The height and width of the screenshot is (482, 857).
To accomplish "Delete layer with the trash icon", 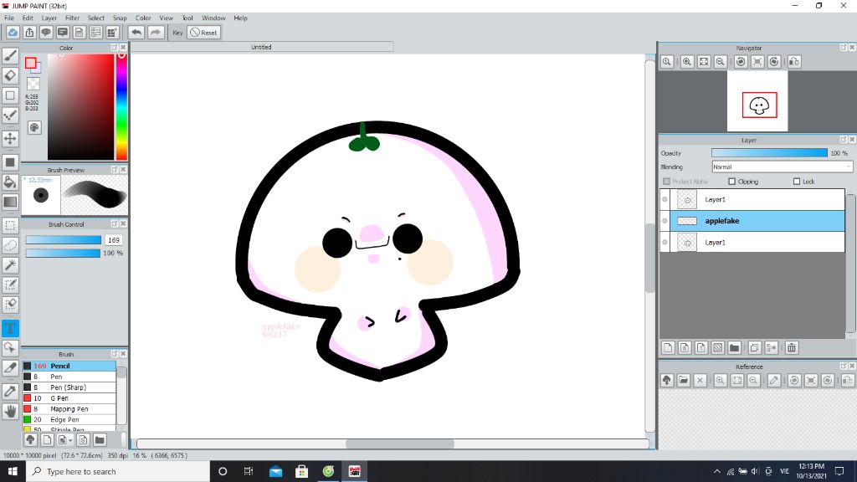I will coord(792,347).
